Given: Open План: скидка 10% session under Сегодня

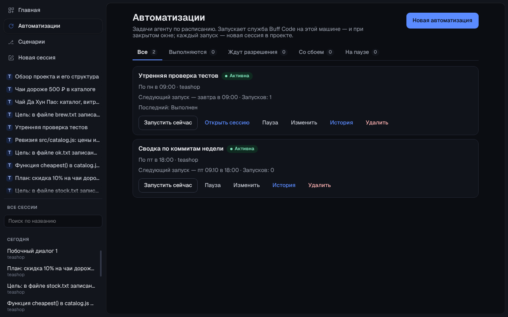Looking at the screenshot, I should [x=52, y=271].
